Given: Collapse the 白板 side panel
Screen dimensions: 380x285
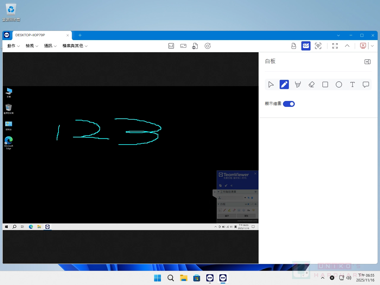Looking at the screenshot, I should [x=367, y=62].
